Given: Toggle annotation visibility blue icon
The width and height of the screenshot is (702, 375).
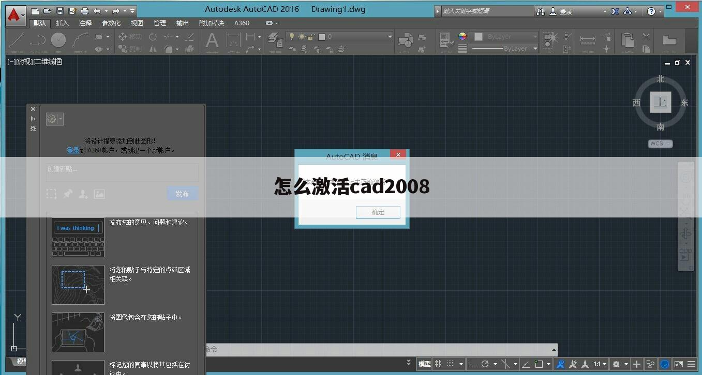Looking at the screenshot, I should click(x=560, y=364).
